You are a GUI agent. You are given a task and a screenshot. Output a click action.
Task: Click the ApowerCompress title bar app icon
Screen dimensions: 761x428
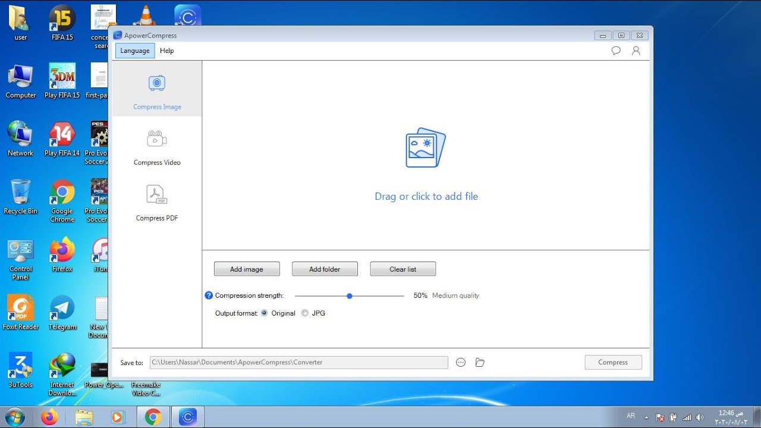point(118,36)
